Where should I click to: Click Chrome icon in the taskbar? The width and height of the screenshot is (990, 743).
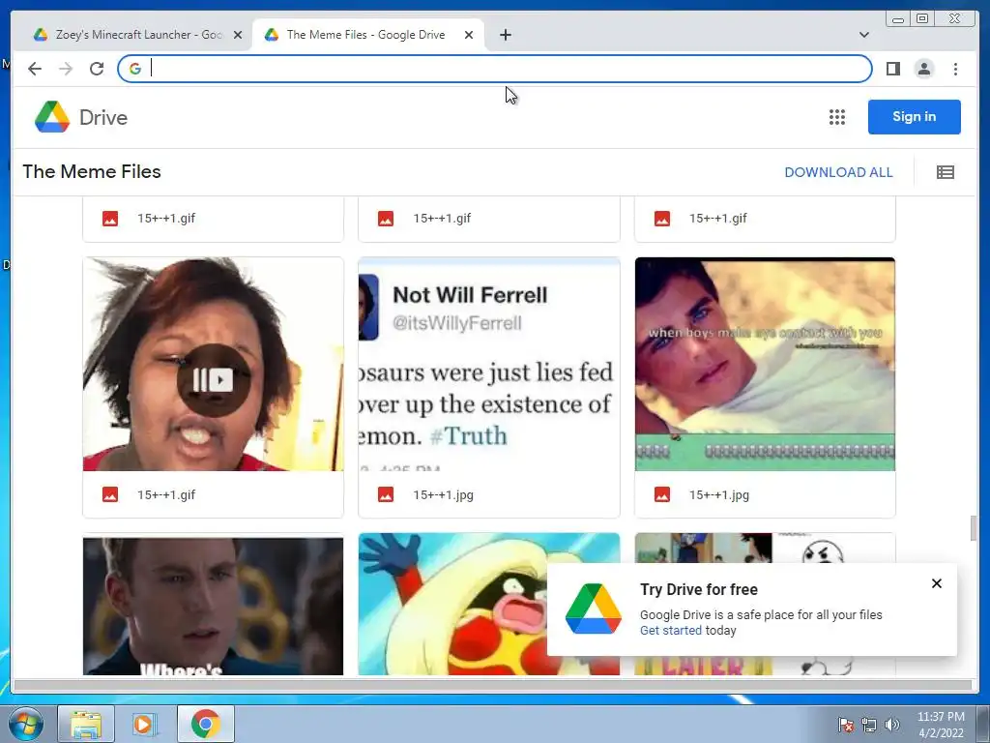coord(205,724)
